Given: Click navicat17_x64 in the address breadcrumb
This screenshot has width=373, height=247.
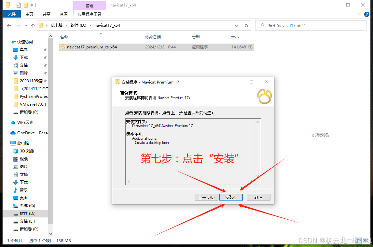Looking at the screenshot, I should [107, 25].
